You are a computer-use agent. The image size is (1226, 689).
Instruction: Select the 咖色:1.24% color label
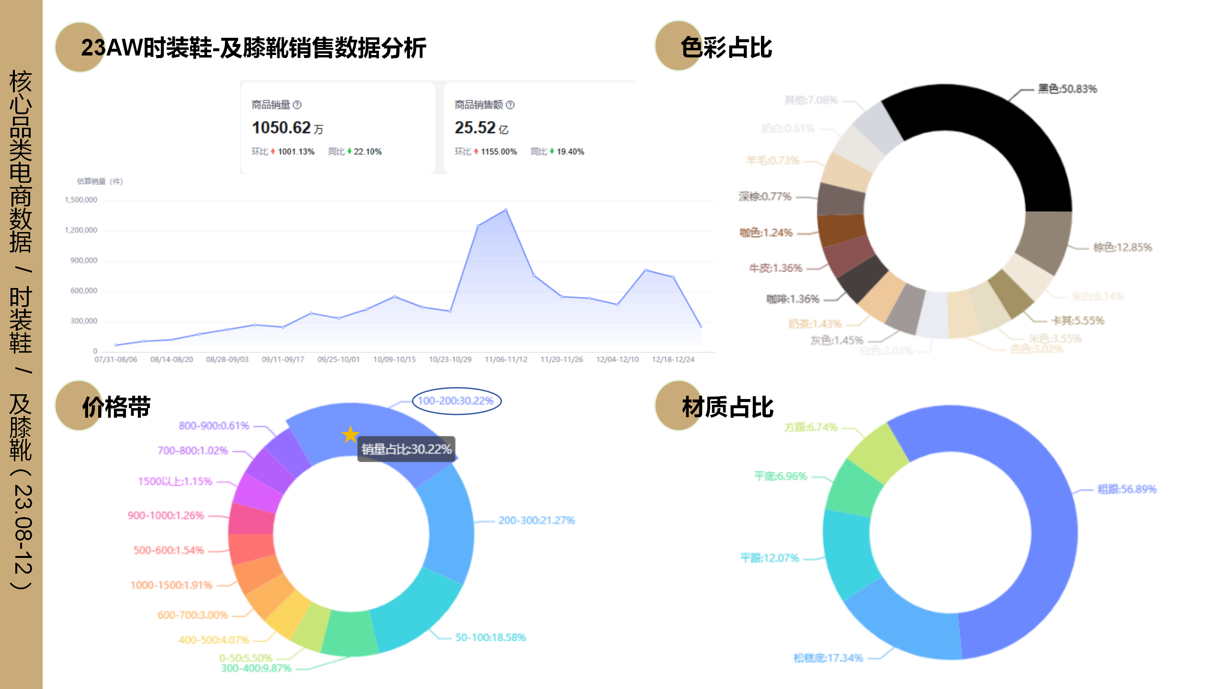click(766, 233)
